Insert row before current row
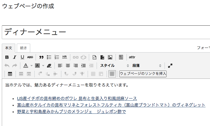 40,74
